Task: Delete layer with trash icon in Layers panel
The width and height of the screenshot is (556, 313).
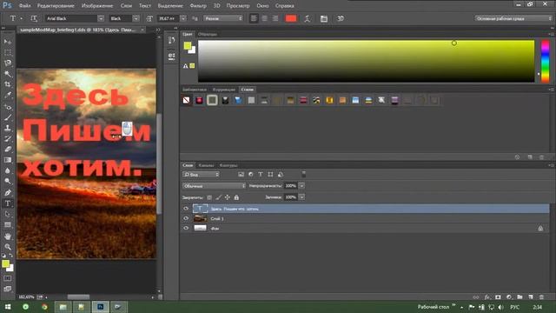Action: (541, 297)
